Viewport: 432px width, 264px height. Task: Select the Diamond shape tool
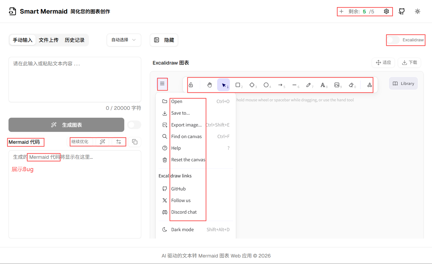click(252, 85)
